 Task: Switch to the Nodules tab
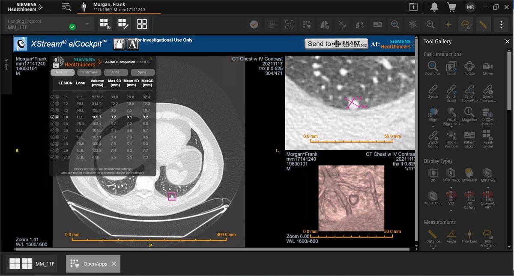[x=62, y=72]
